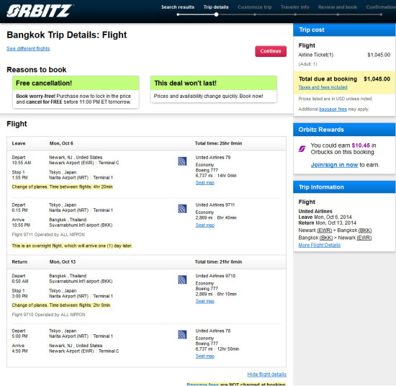This screenshot has height=386, width=396.
Task: Select Customize trip step
Action: (255, 7)
